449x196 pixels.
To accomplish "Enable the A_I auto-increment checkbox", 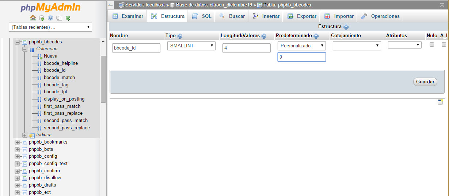I will [x=444, y=44].
